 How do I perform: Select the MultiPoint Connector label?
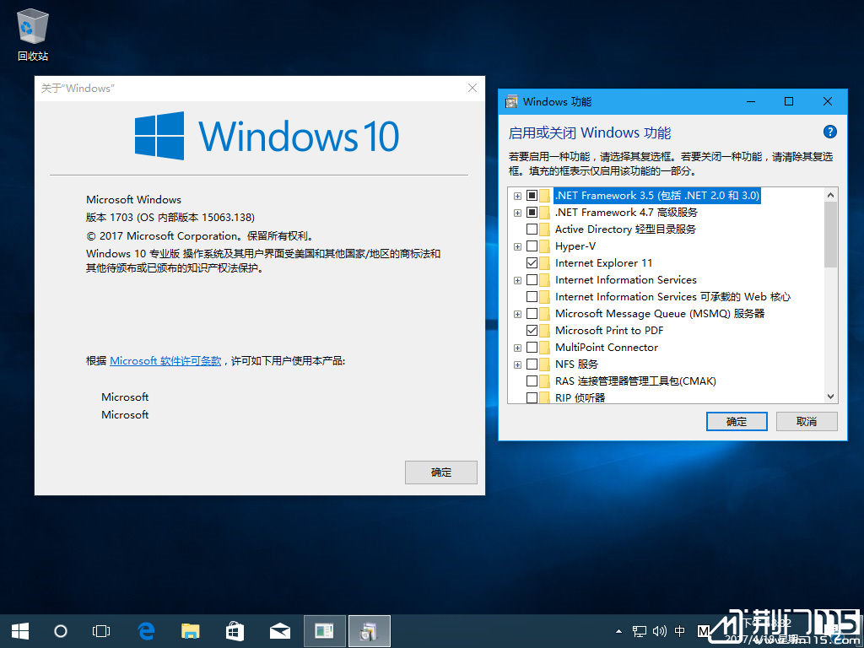click(x=606, y=347)
